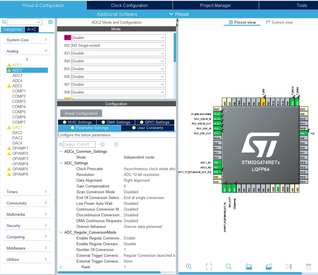Open the User Constants tab
Screen dimensions: 318x275
[x=148, y=128]
